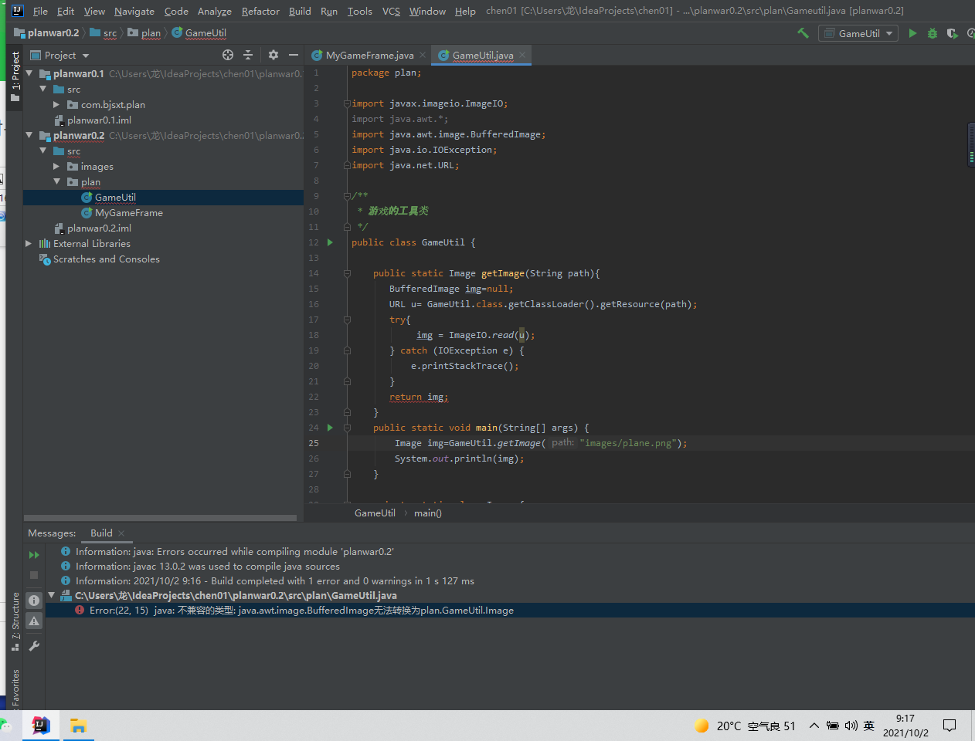Viewport: 975px width, 741px height.
Task: Open the GameUtil run configuration dropdown
Action: point(858,33)
